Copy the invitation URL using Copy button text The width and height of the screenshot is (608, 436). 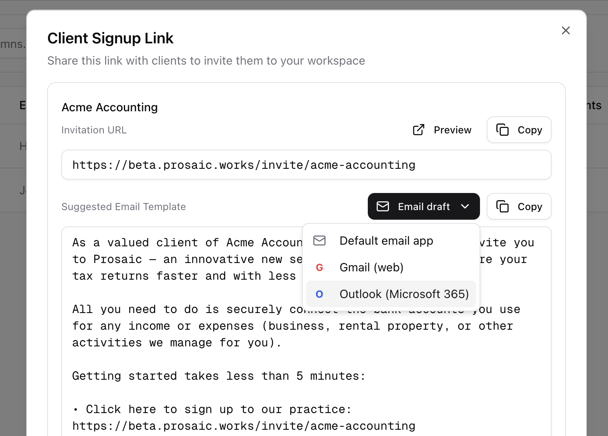pyautogui.click(x=530, y=130)
